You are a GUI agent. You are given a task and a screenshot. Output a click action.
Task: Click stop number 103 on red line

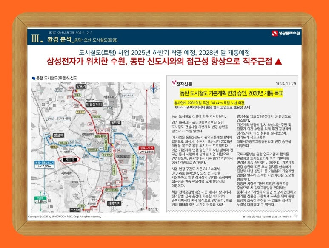pyautogui.click(x=90, y=124)
